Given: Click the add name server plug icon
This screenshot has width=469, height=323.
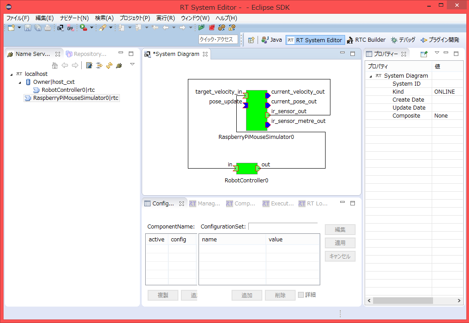Looking at the screenshot, I should tap(119, 66).
